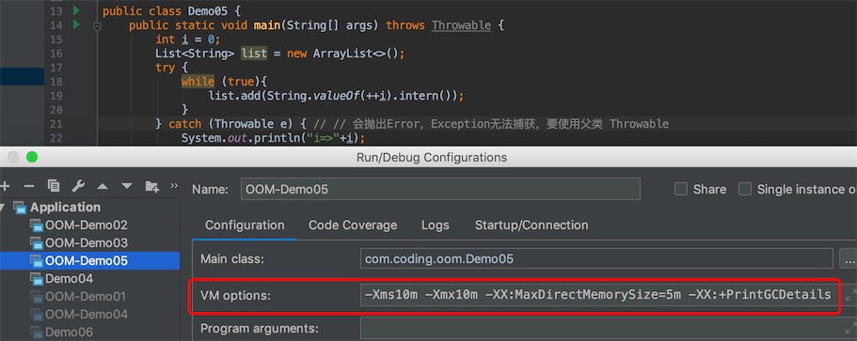
Task: Copy configuration using the duplicate icon
Action: pyautogui.click(x=54, y=186)
